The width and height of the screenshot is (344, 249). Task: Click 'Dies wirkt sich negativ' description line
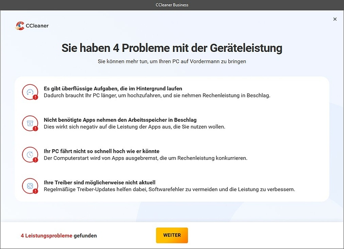135,127
